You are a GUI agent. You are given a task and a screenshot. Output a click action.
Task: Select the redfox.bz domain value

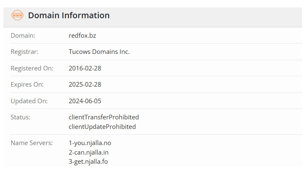tap(82, 36)
